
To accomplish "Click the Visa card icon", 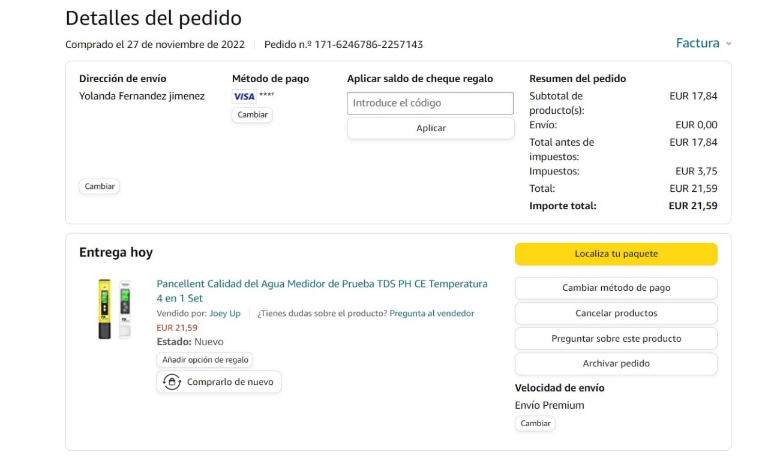I will pyautogui.click(x=244, y=97).
